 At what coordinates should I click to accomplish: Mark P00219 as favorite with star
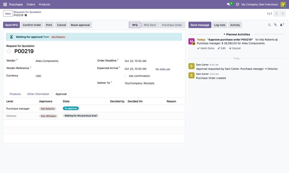(9, 51)
